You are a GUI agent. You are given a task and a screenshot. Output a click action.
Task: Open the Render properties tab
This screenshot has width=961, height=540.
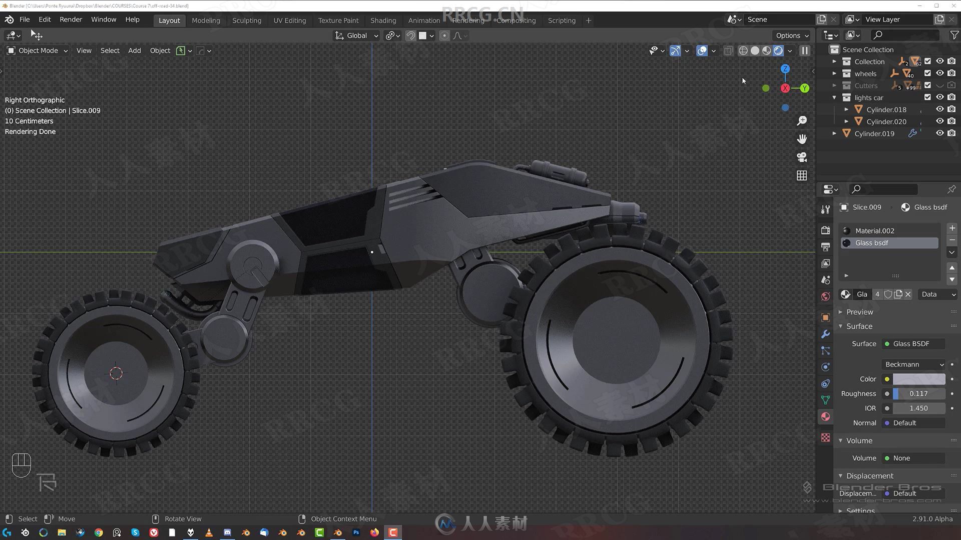pyautogui.click(x=825, y=230)
